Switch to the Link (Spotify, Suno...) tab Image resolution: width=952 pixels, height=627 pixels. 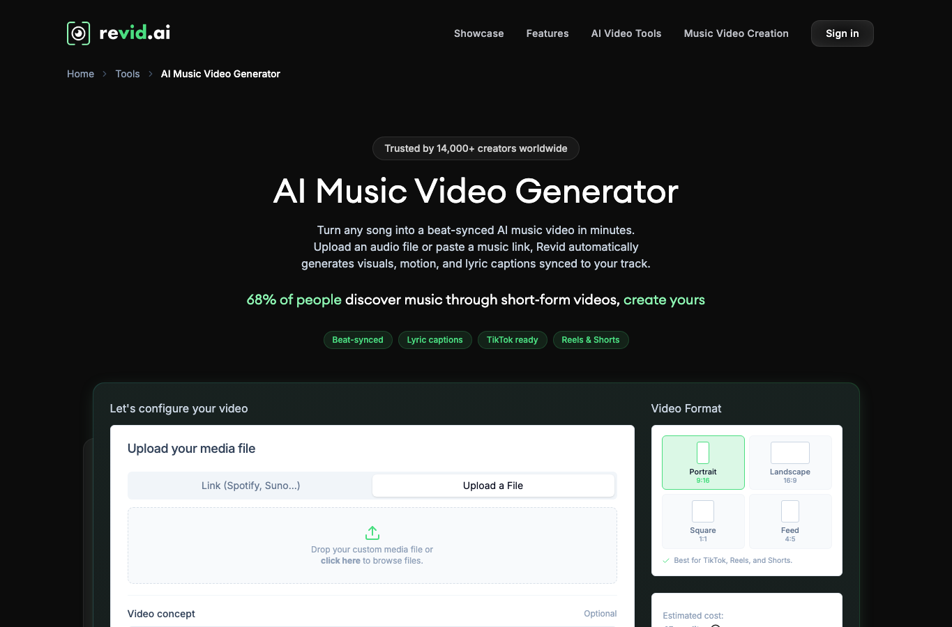click(251, 486)
